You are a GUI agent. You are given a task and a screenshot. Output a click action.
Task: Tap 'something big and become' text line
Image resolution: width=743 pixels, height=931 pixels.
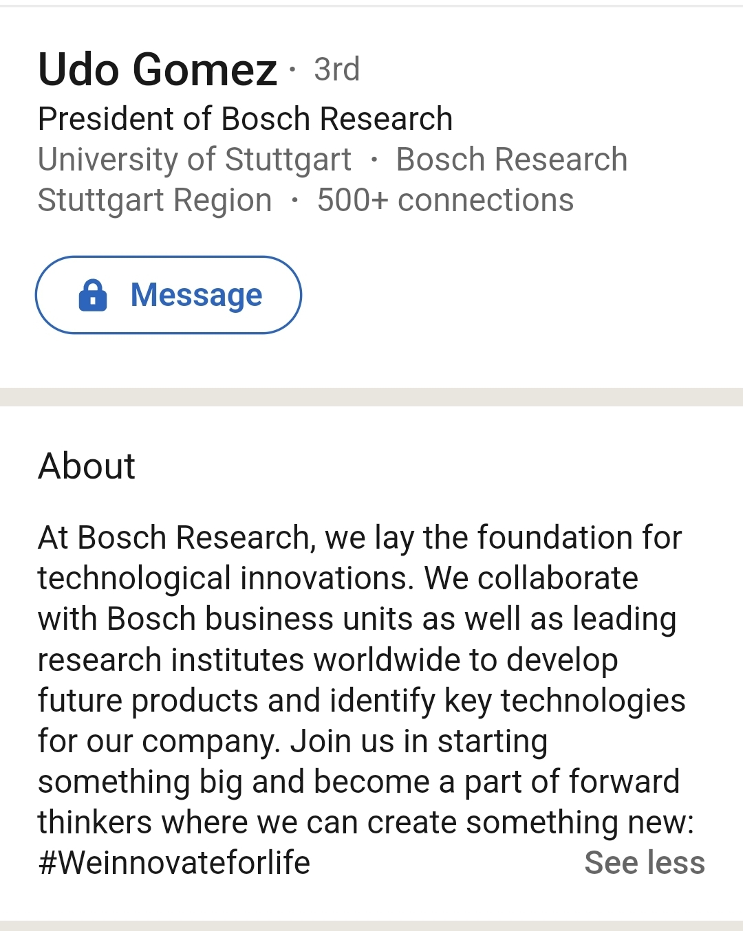[x=358, y=781]
